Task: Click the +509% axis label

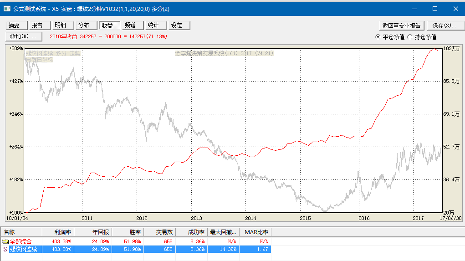Action: point(16,48)
